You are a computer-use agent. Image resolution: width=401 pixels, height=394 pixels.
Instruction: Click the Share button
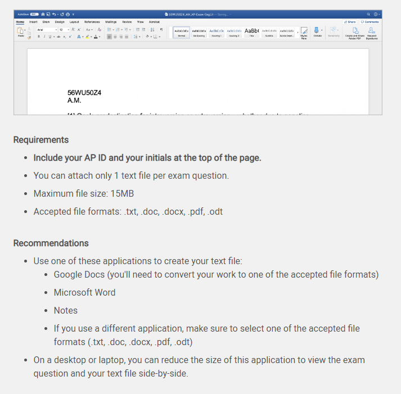pos(350,22)
